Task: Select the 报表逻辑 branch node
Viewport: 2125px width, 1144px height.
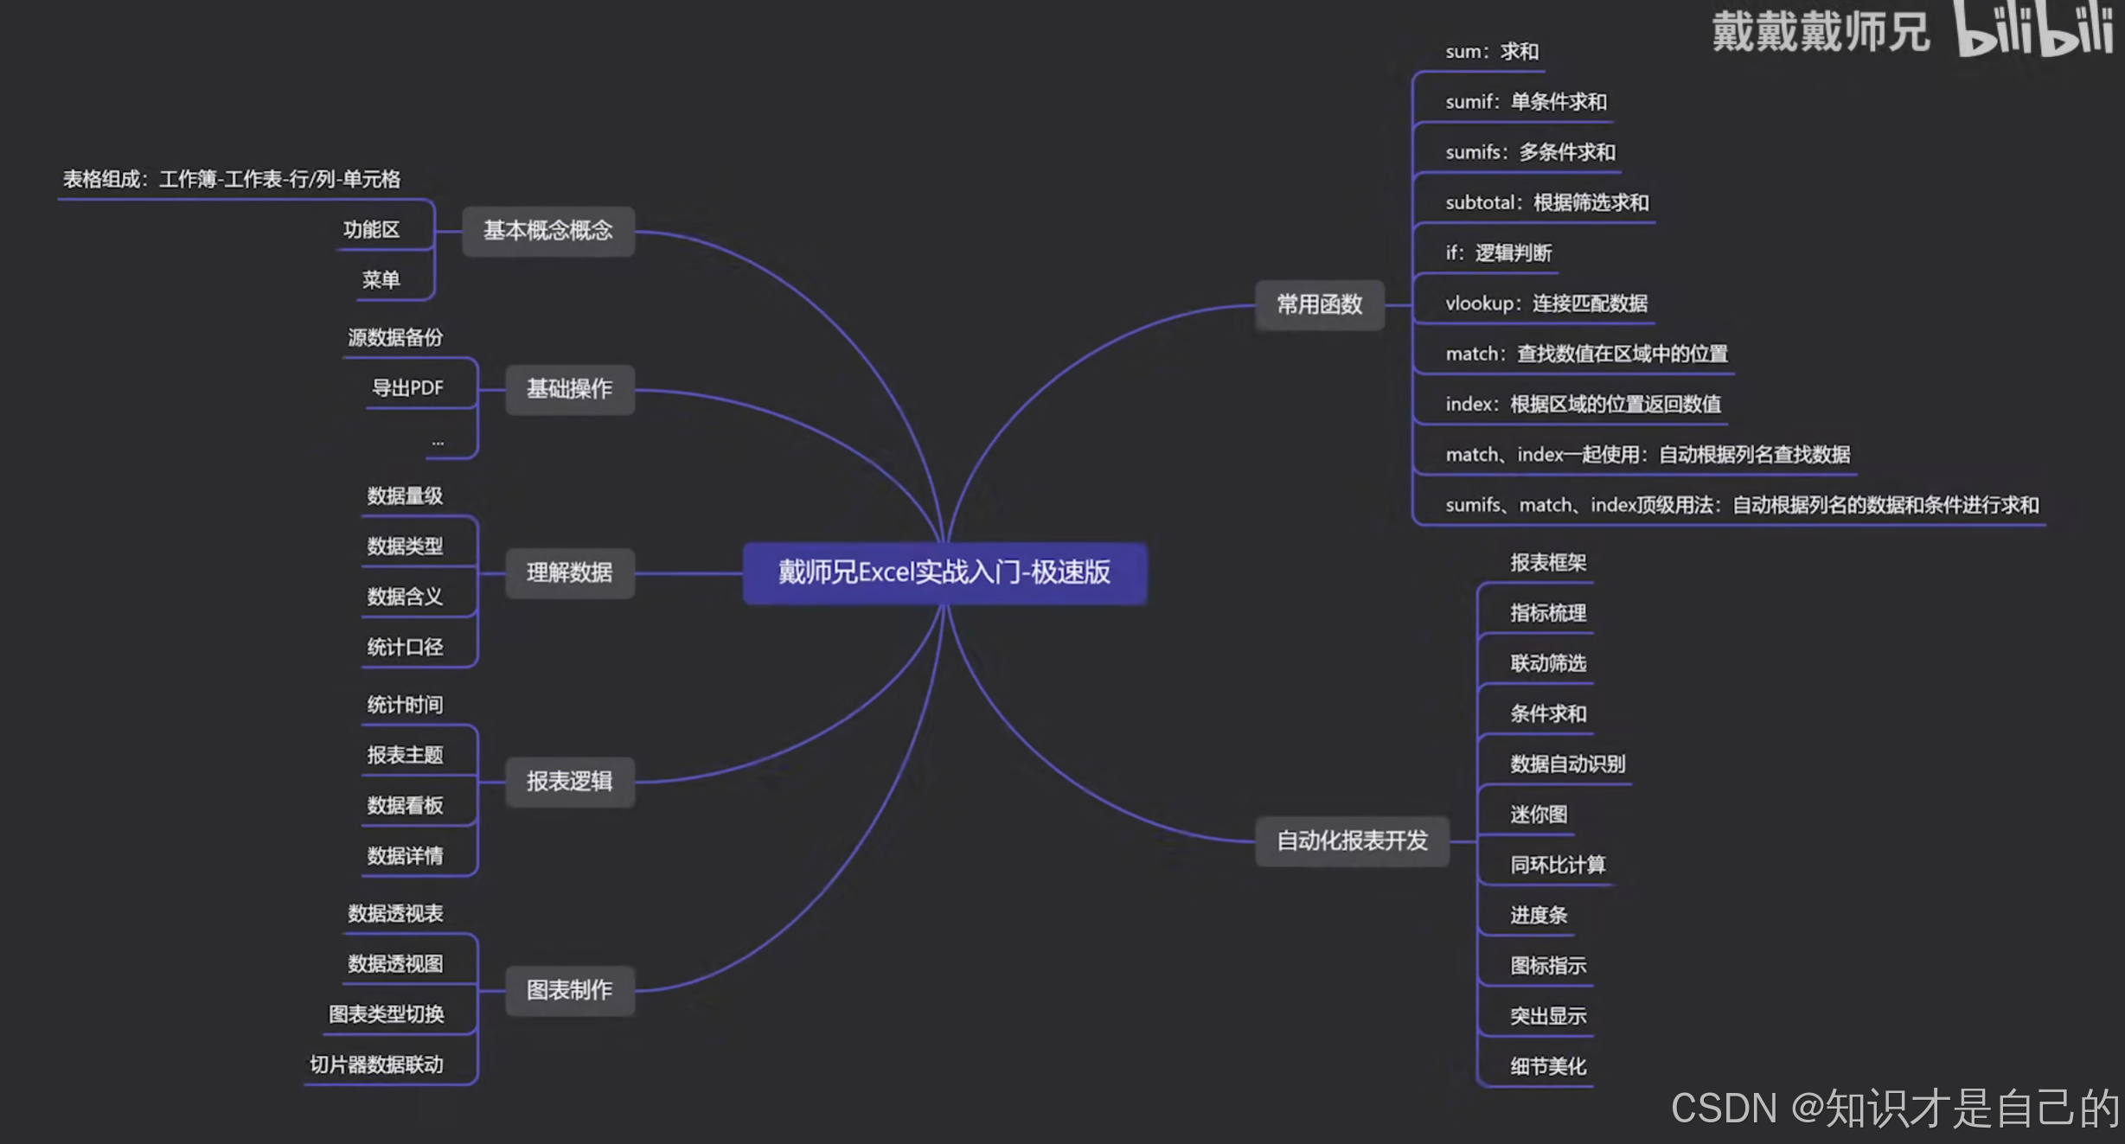Action: [x=569, y=782]
